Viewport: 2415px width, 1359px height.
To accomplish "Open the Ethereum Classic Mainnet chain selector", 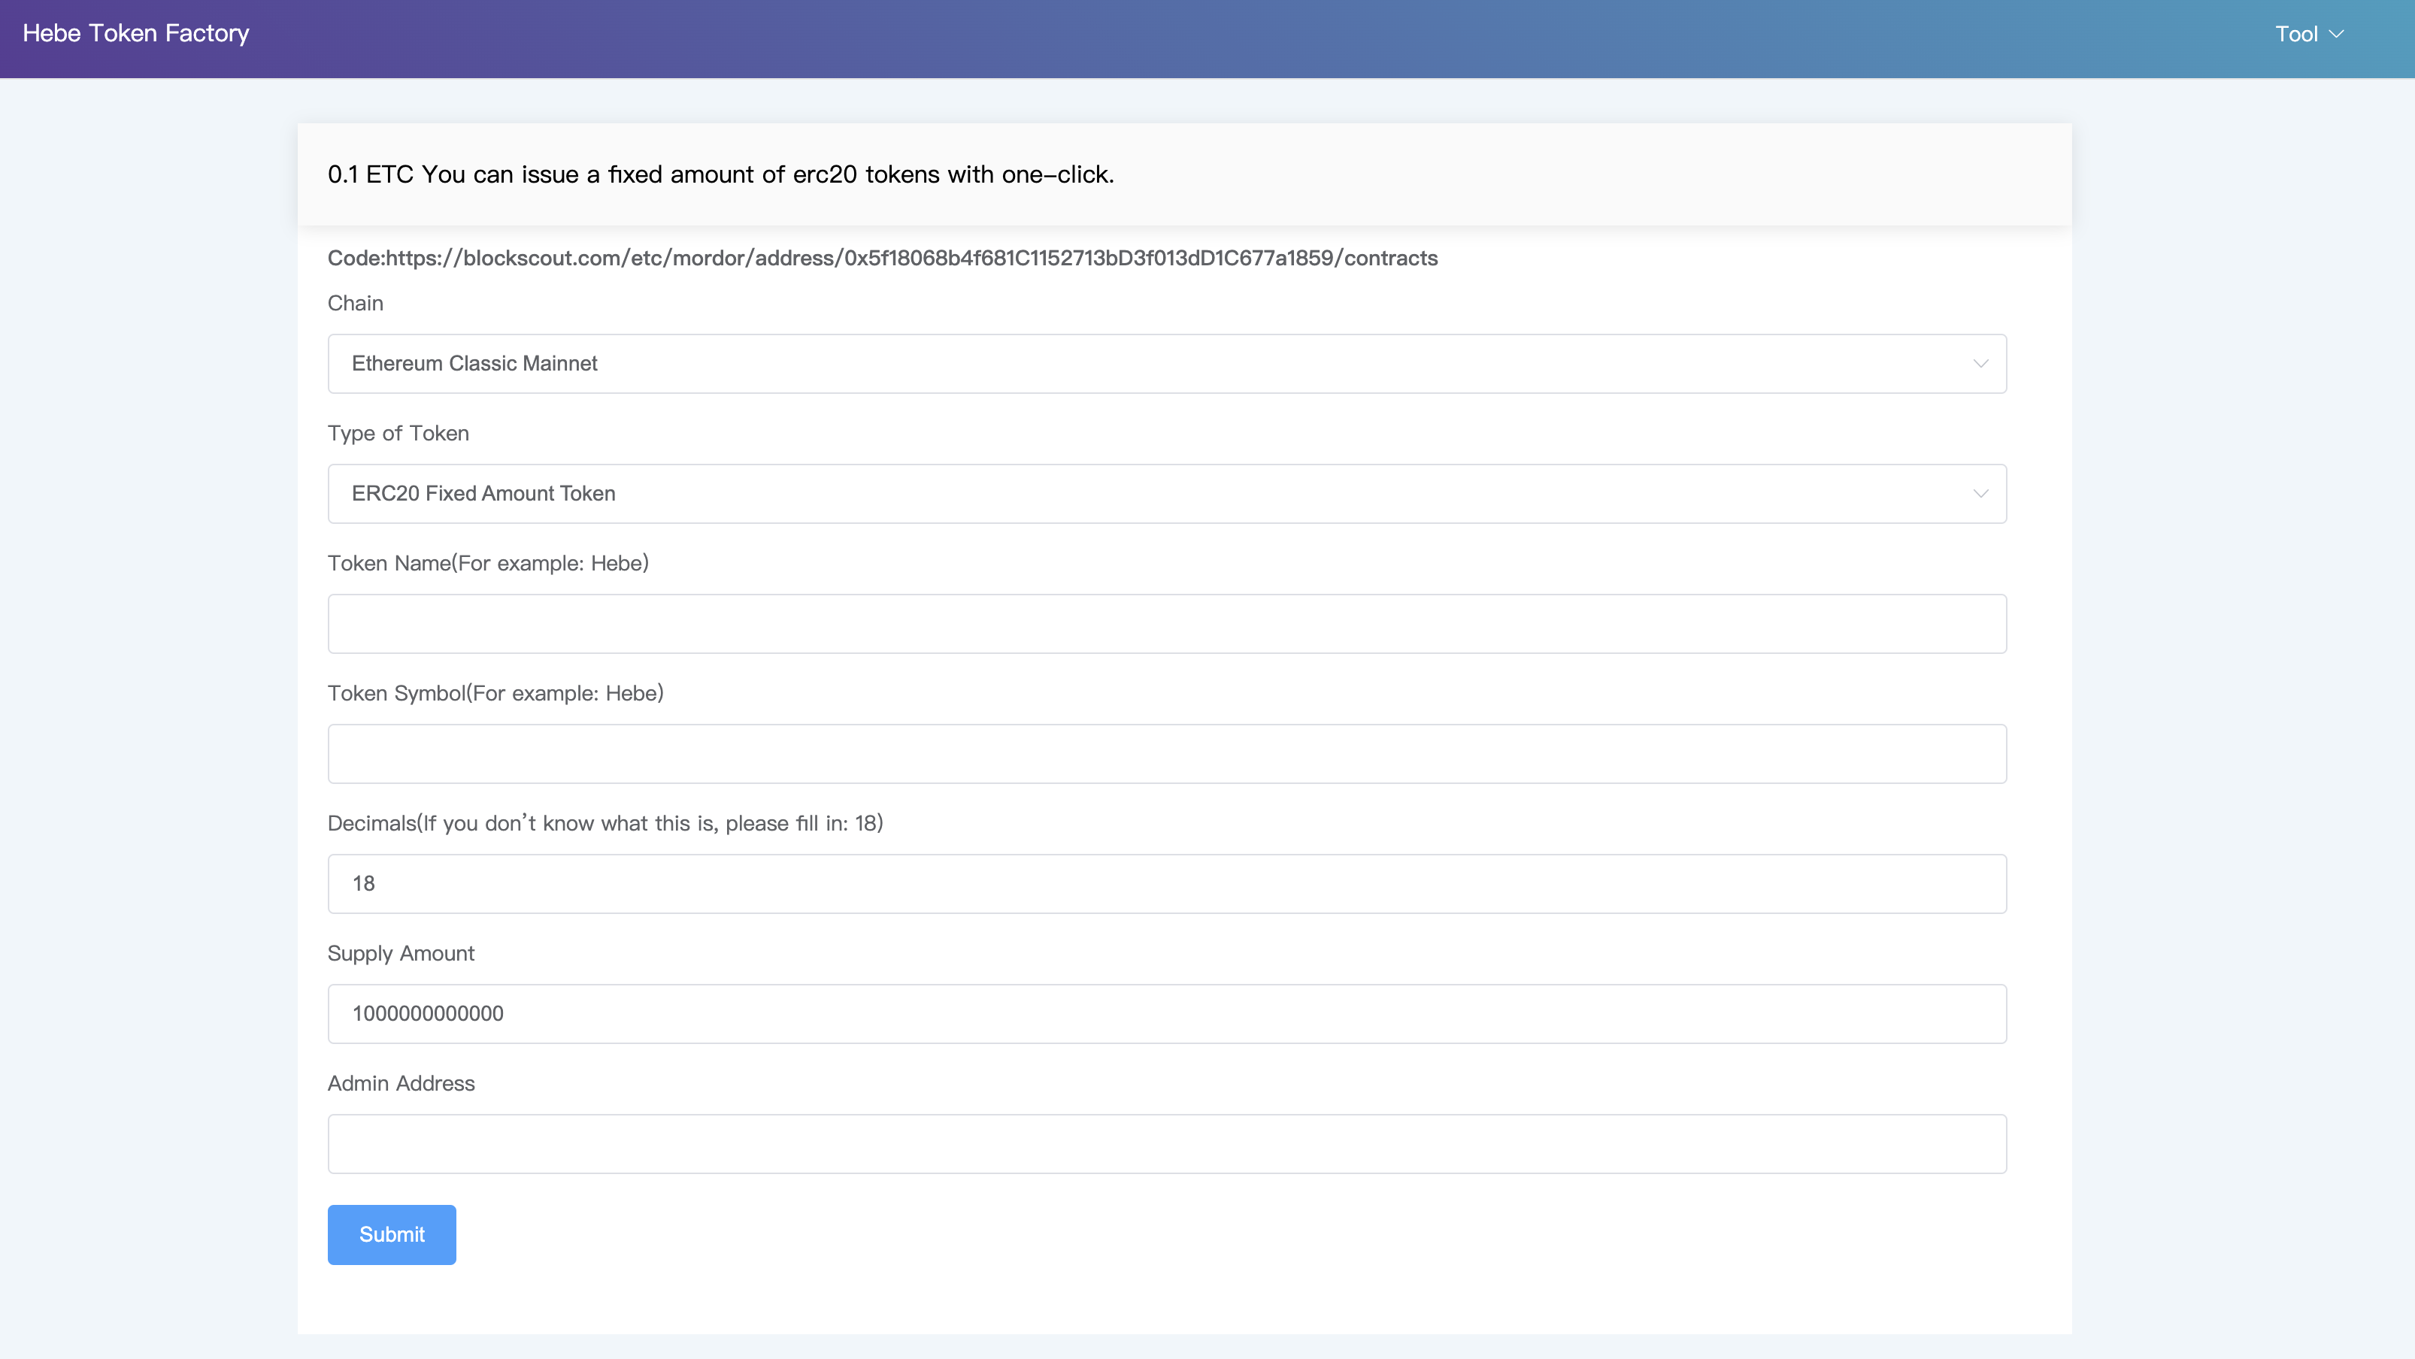I will point(1165,364).
